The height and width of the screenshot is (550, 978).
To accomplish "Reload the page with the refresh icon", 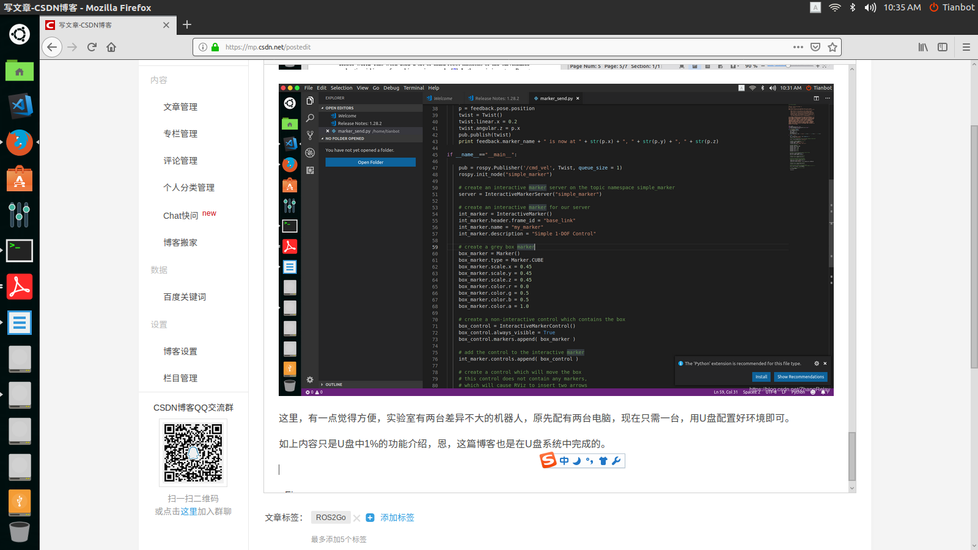I will point(91,46).
